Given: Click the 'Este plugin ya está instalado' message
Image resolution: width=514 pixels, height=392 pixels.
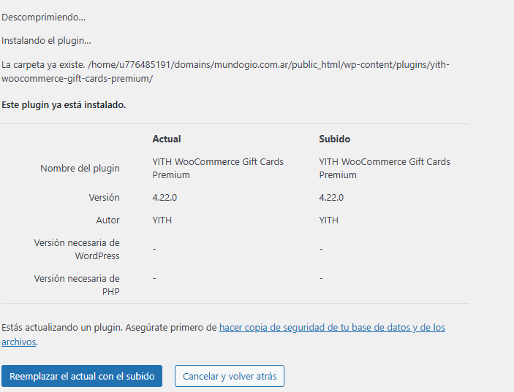Looking at the screenshot, I should pyautogui.click(x=64, y=105).
